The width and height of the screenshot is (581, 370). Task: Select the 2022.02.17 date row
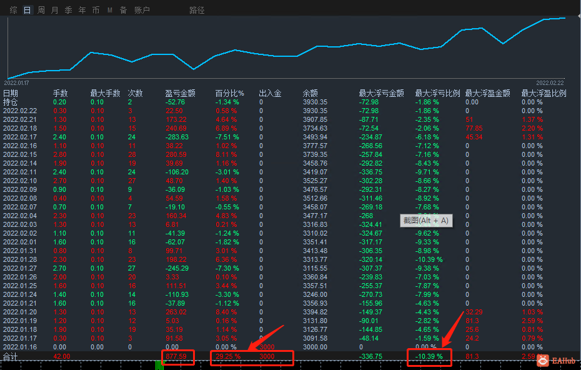click(x=20, y=137)
